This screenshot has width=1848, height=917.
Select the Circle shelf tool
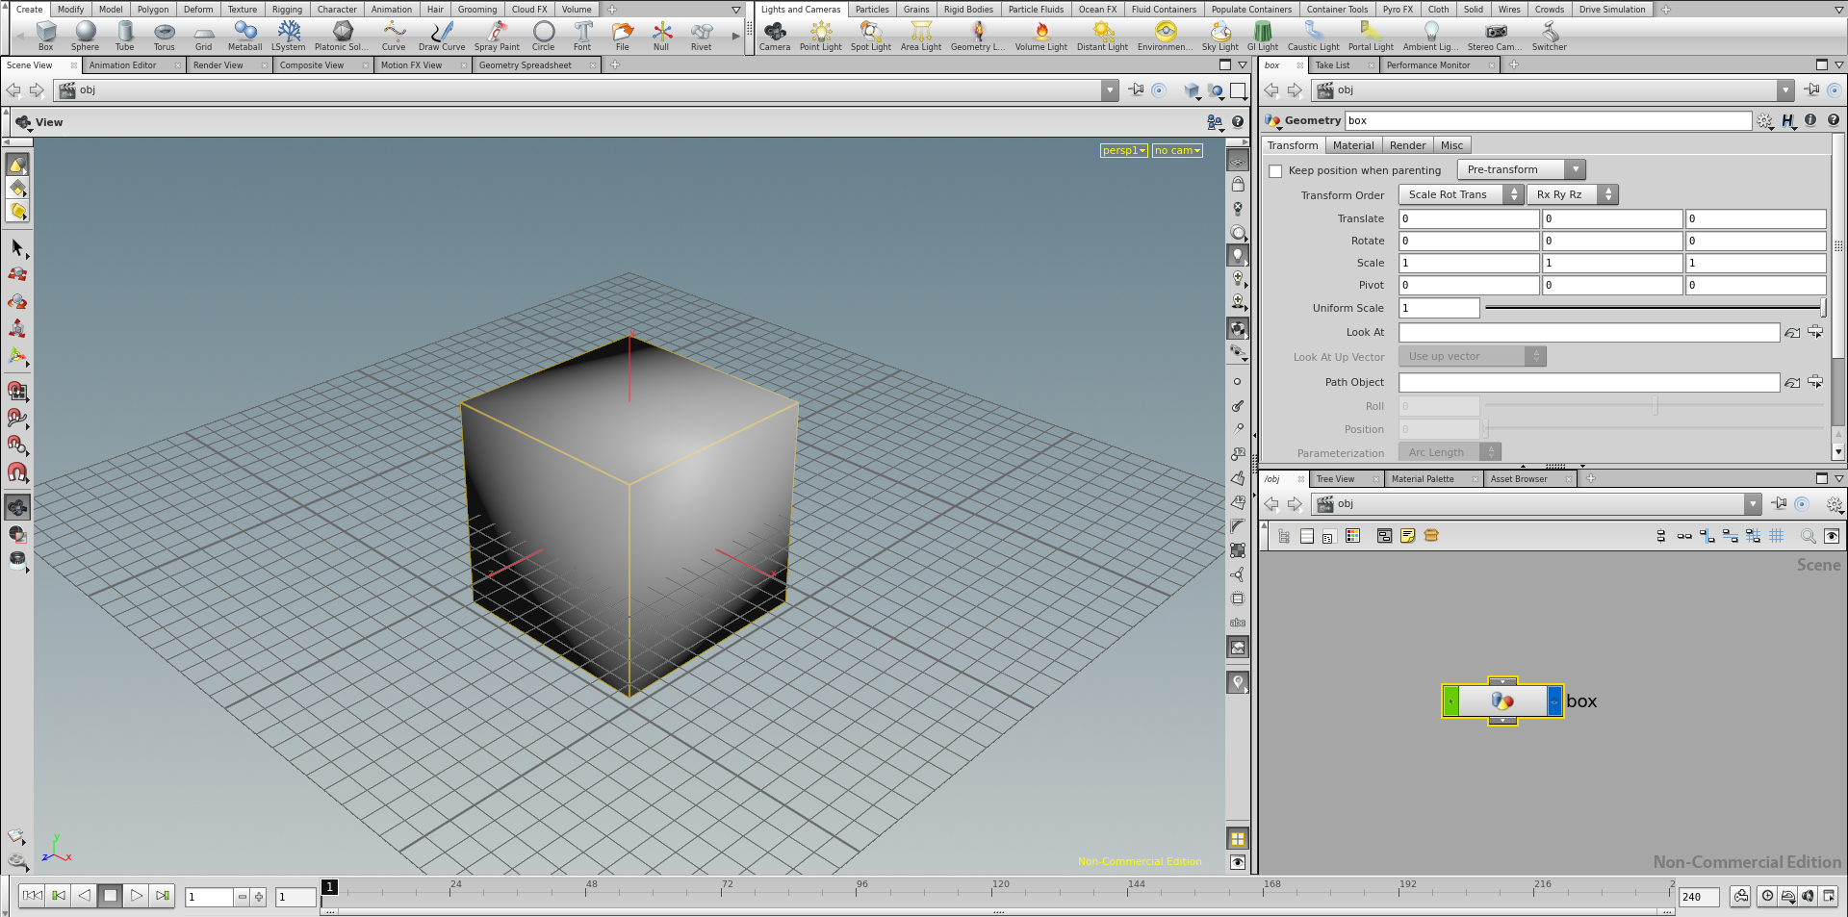[x=544, y=36]
